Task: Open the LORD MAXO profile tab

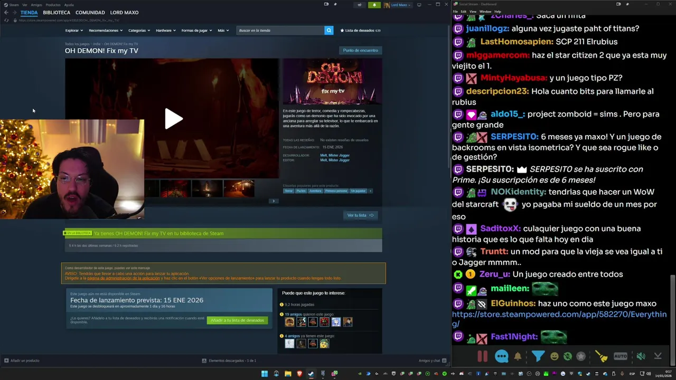Action: coord(124,12)
